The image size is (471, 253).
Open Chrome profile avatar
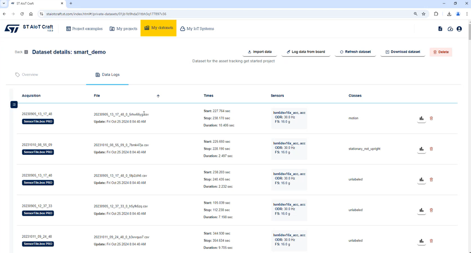pos(458,14)
